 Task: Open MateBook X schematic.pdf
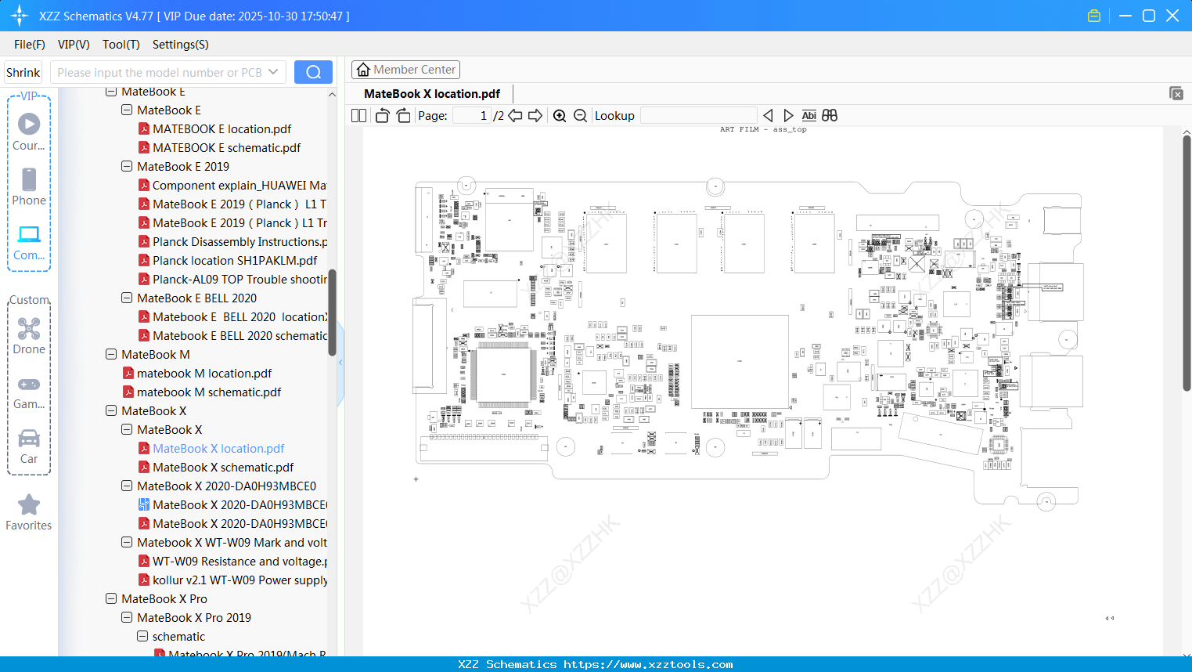pos(223,467)
